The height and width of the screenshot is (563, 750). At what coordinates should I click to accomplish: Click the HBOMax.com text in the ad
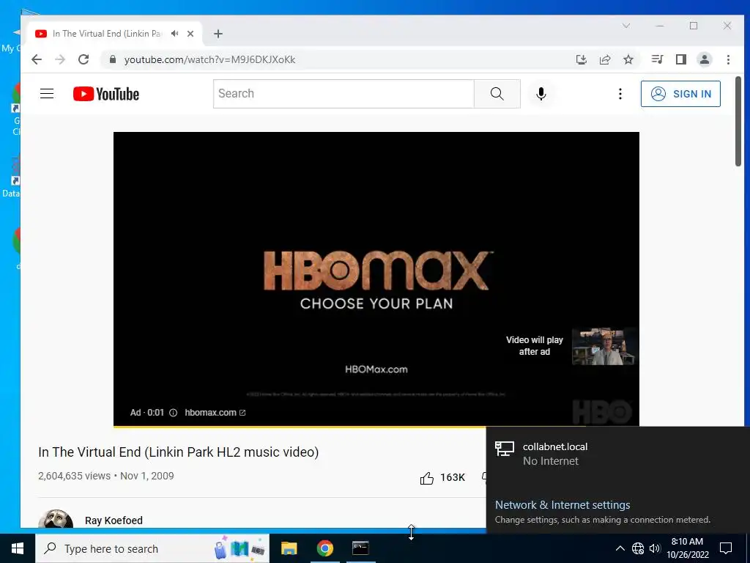(376, 369)
